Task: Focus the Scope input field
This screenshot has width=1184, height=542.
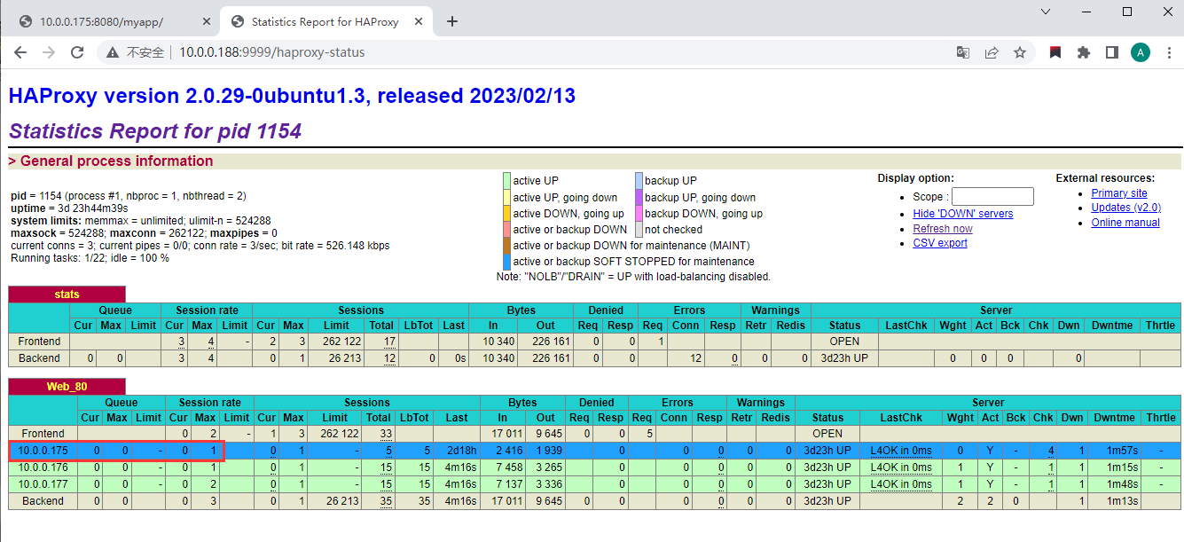Action: [992, 197]
